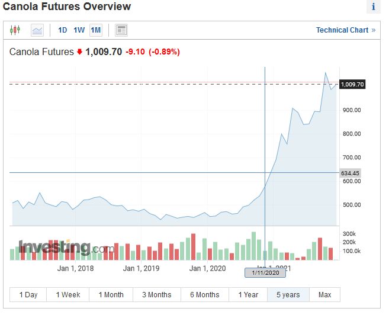
Task: Set interval to 1M
Action: [96, 30]
